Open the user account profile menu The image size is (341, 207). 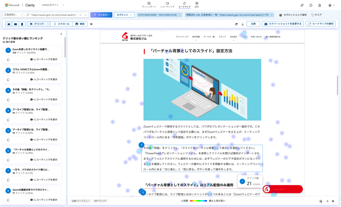click(x=331, y=5)
